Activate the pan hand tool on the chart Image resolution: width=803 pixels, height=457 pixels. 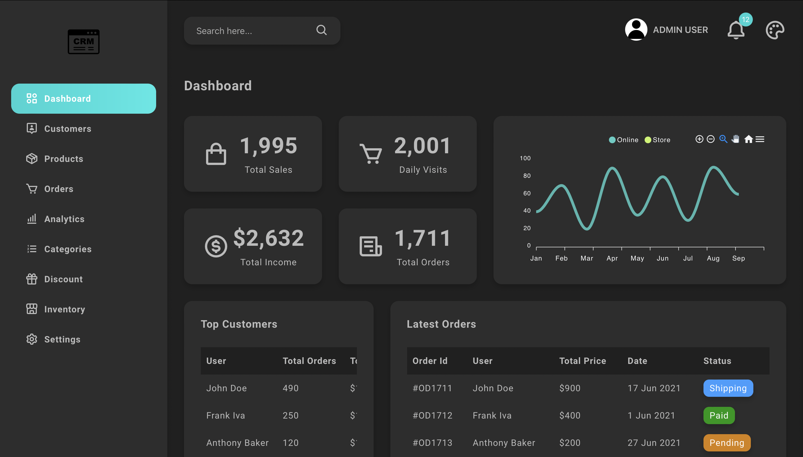(736, 139)
